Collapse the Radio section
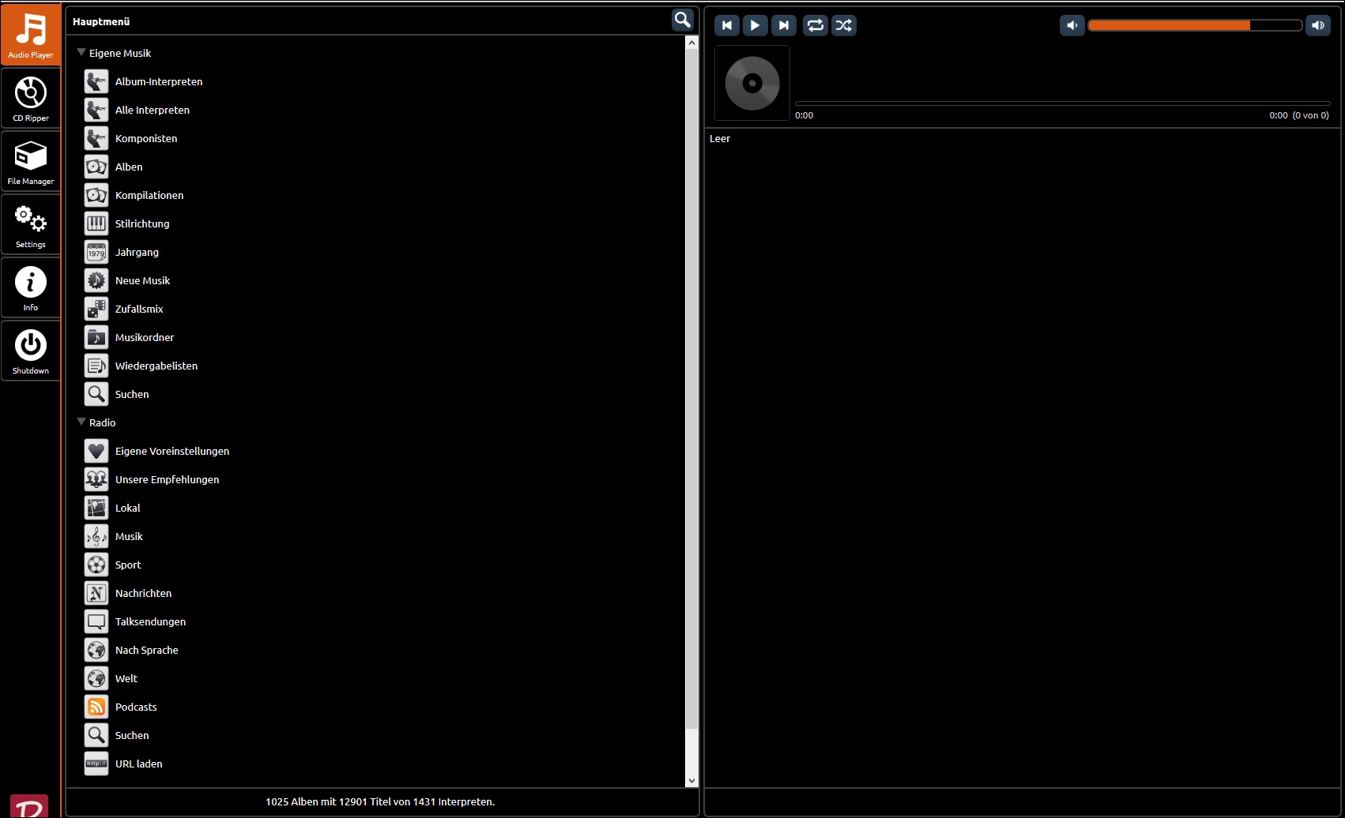Viewport: 1345px width, 818px height. 81,422
